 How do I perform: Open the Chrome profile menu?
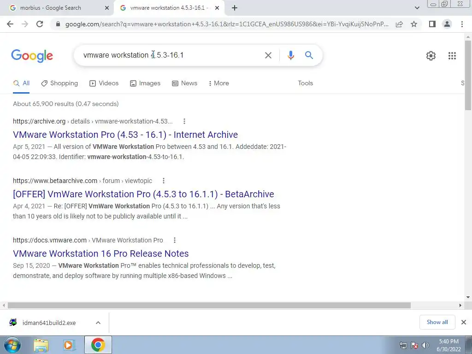click(x=447, y=24)
